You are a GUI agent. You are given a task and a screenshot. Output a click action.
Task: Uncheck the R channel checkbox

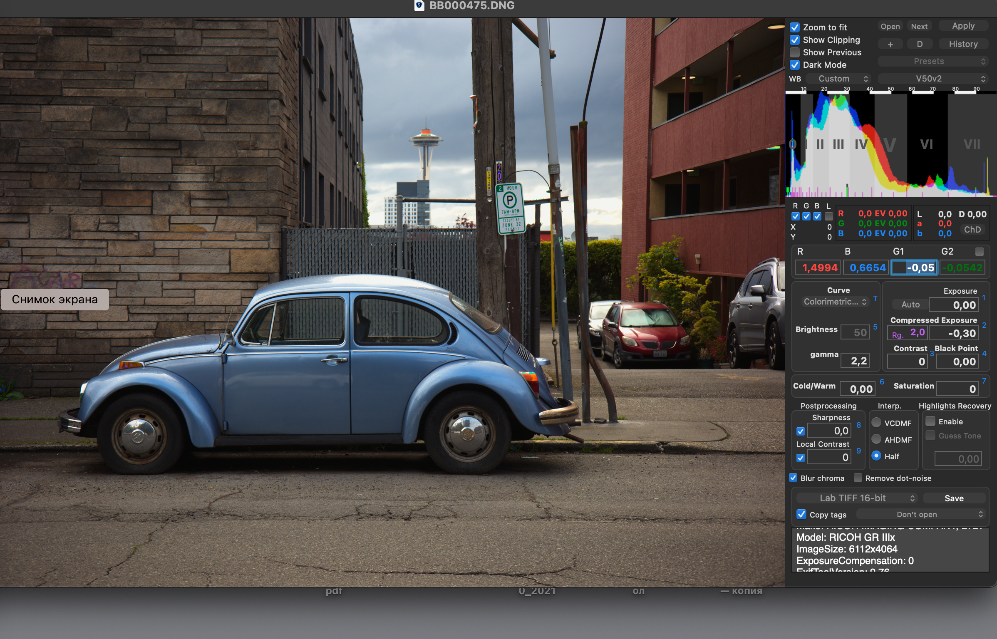click(796, 216)
